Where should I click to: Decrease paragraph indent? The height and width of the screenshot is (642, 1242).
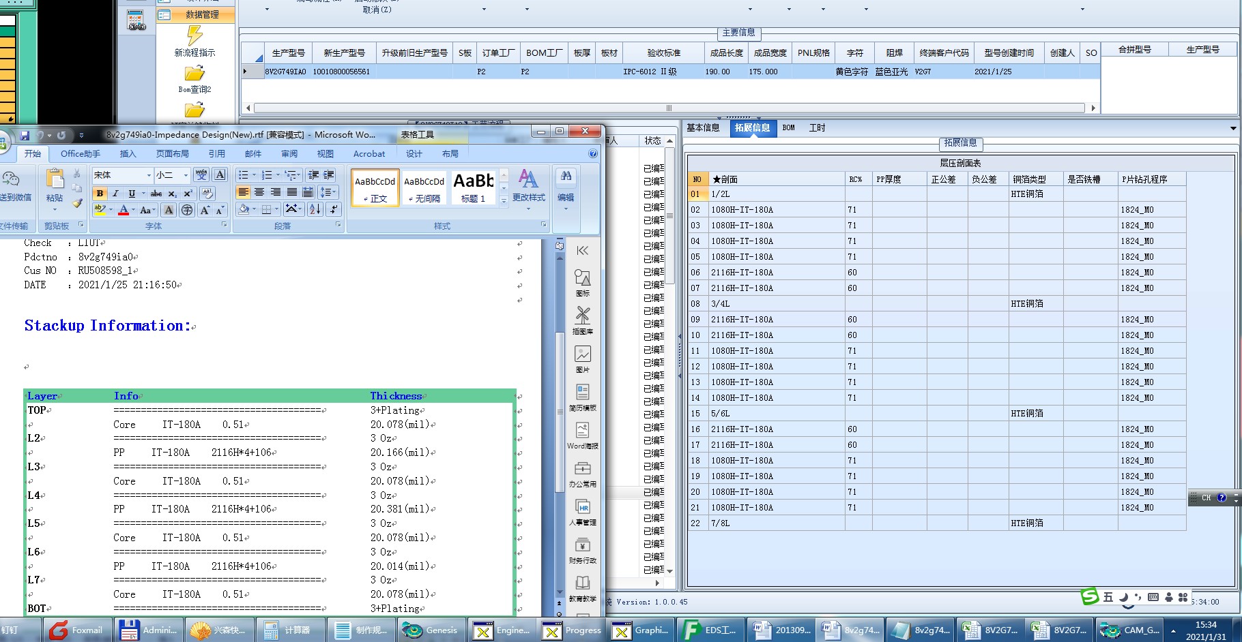point(313,175)
